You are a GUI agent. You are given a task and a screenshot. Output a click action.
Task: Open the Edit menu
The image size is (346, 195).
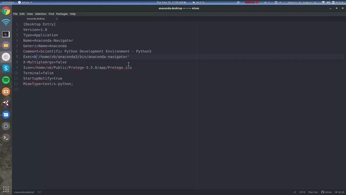[x=22, y=14]
